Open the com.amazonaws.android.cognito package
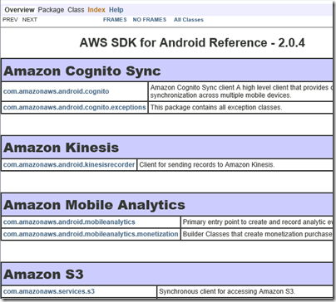Image resolution: width=336 pixels, height=302 pixels. (56, 91)
